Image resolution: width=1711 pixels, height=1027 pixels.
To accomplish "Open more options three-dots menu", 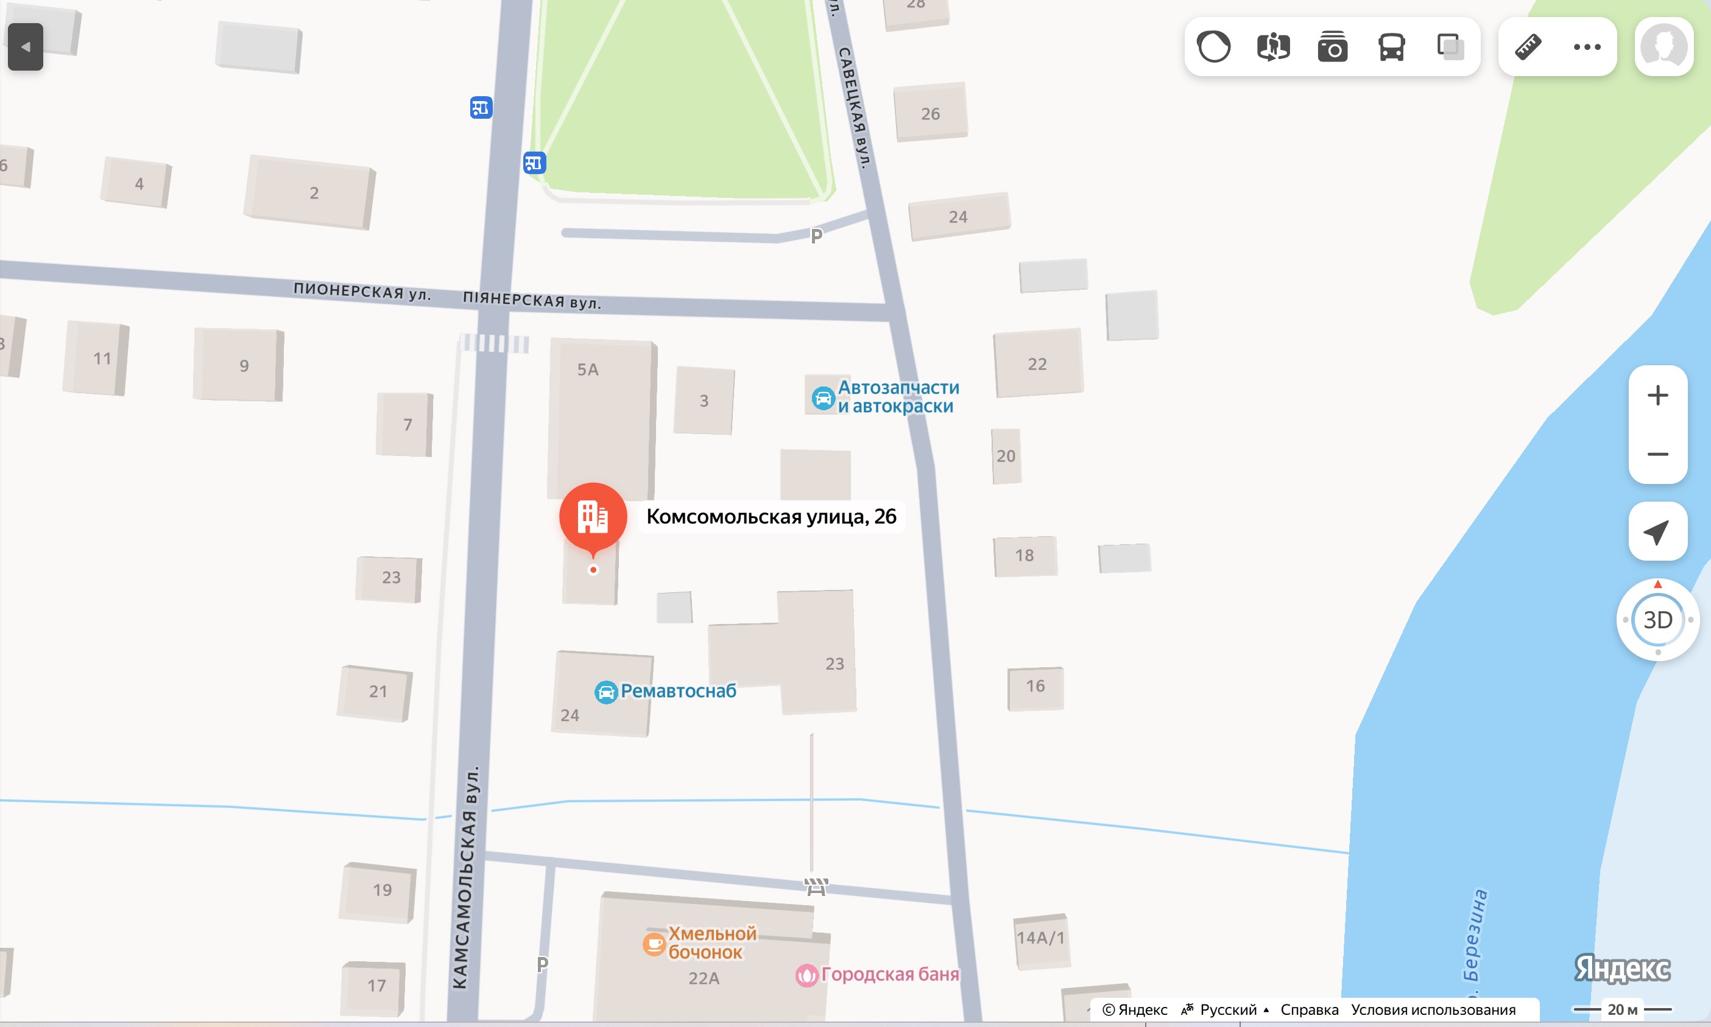I will [1587, 47].
